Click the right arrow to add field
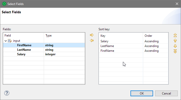This screenshot has height=100, width=181. tap(92, 35)
